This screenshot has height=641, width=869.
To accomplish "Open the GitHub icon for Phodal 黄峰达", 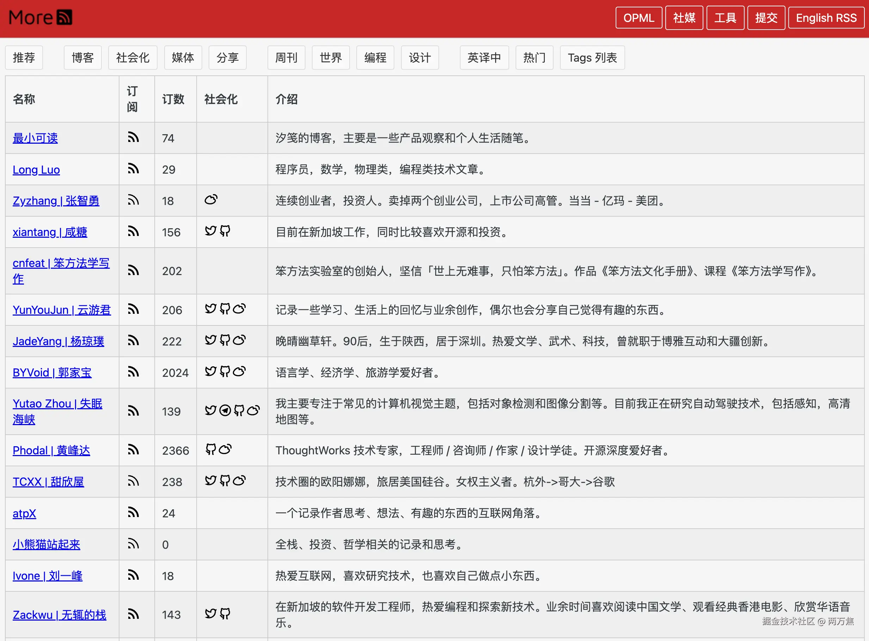I will pyautogui.click(x=210, y=450).
